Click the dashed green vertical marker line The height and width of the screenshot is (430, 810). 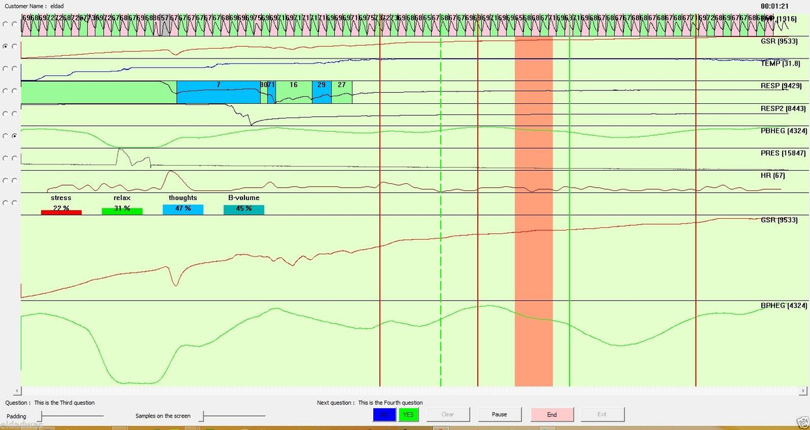tap(441, 211)
